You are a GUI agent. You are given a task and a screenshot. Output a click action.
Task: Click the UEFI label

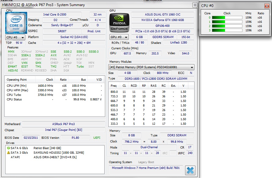[x=97, y=138]
